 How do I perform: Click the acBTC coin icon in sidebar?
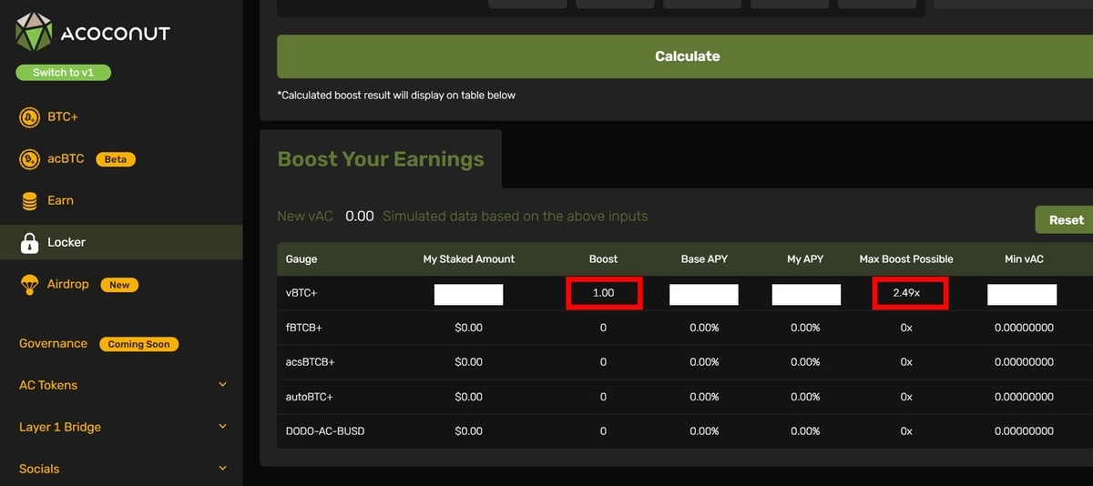point(30,159)
